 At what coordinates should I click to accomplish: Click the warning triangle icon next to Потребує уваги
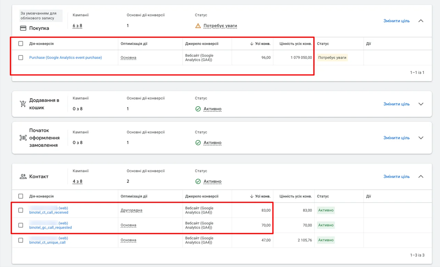198,26
